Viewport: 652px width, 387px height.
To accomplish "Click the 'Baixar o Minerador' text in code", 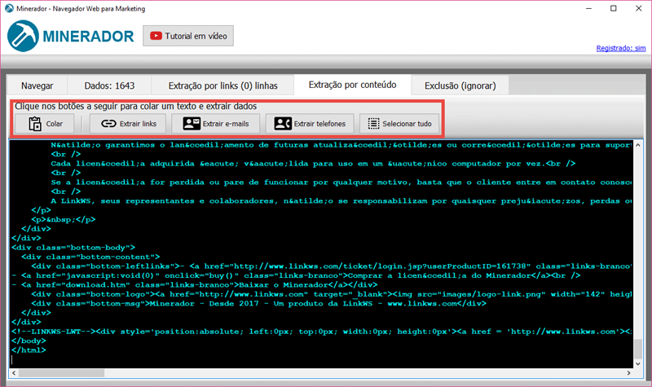I will click(x=283, y=285).
